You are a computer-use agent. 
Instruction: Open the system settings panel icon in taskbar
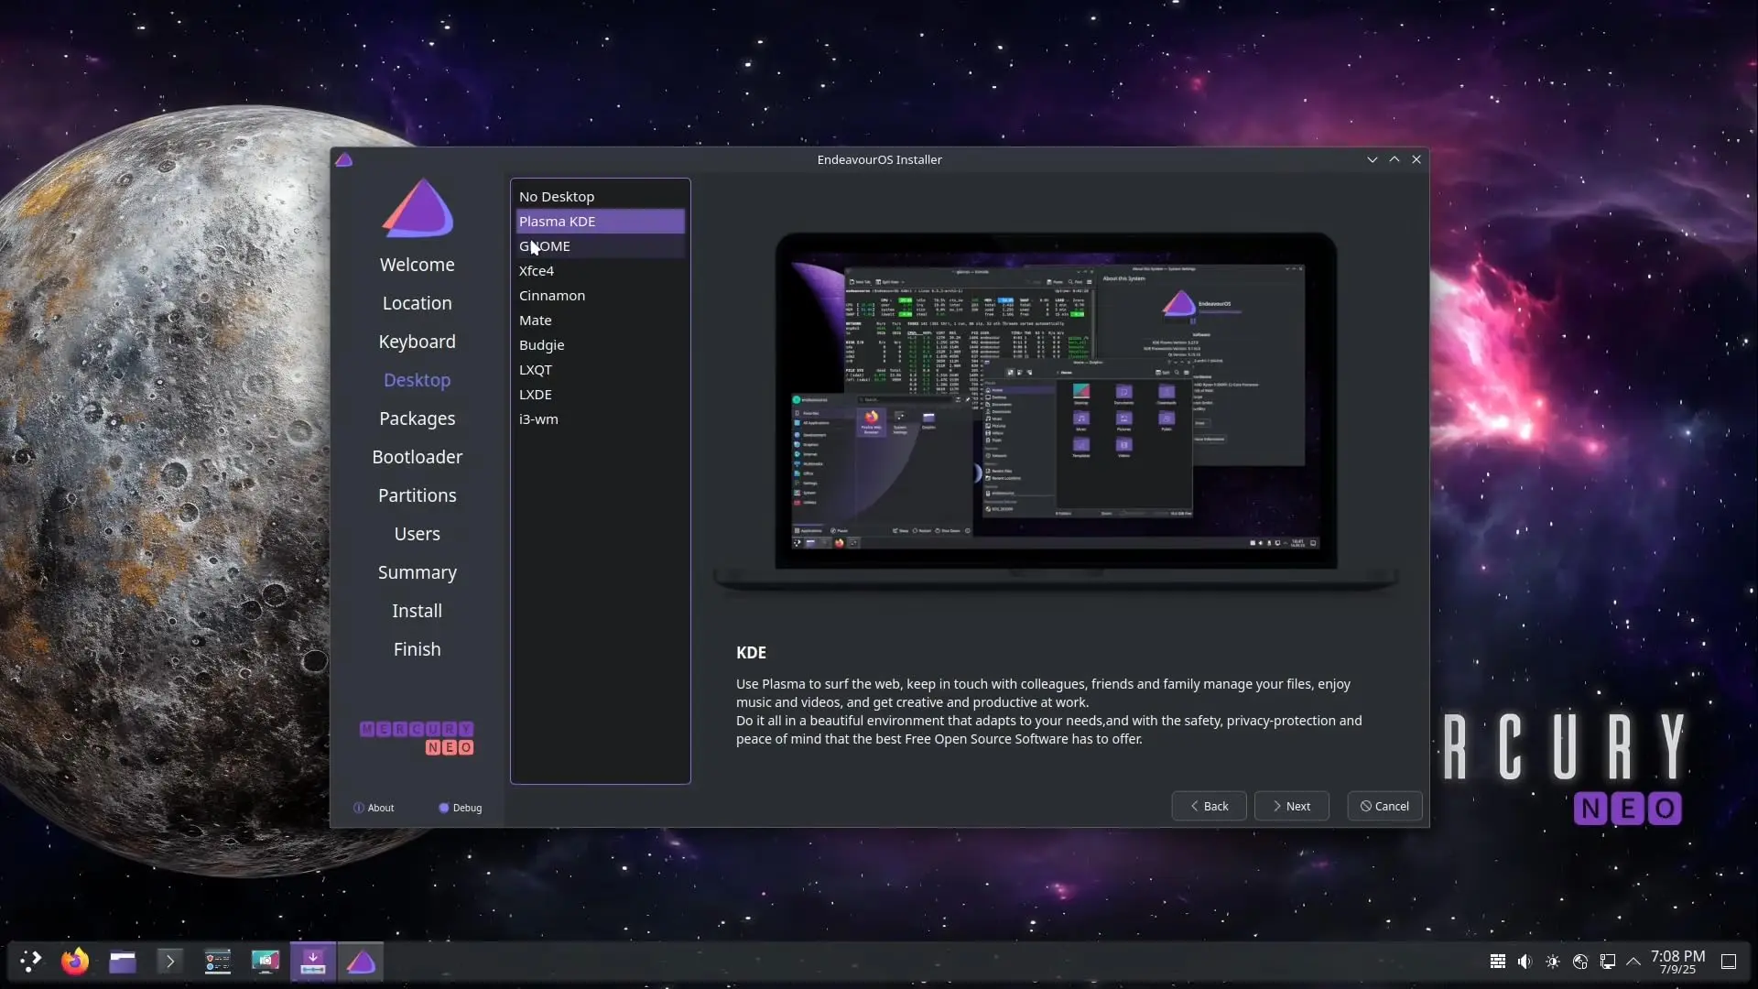click(x=218, y=962)
